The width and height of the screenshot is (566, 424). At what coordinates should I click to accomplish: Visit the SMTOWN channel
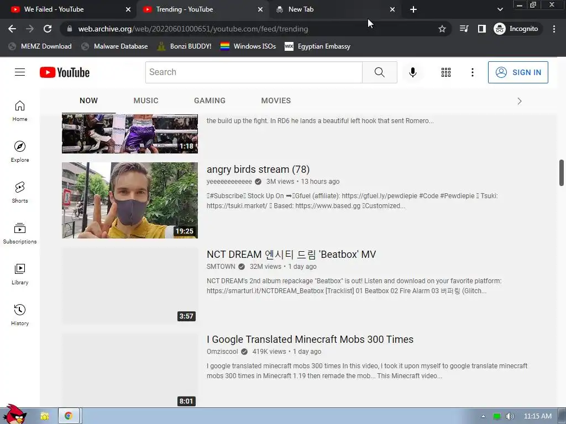[x=221, y=267]
